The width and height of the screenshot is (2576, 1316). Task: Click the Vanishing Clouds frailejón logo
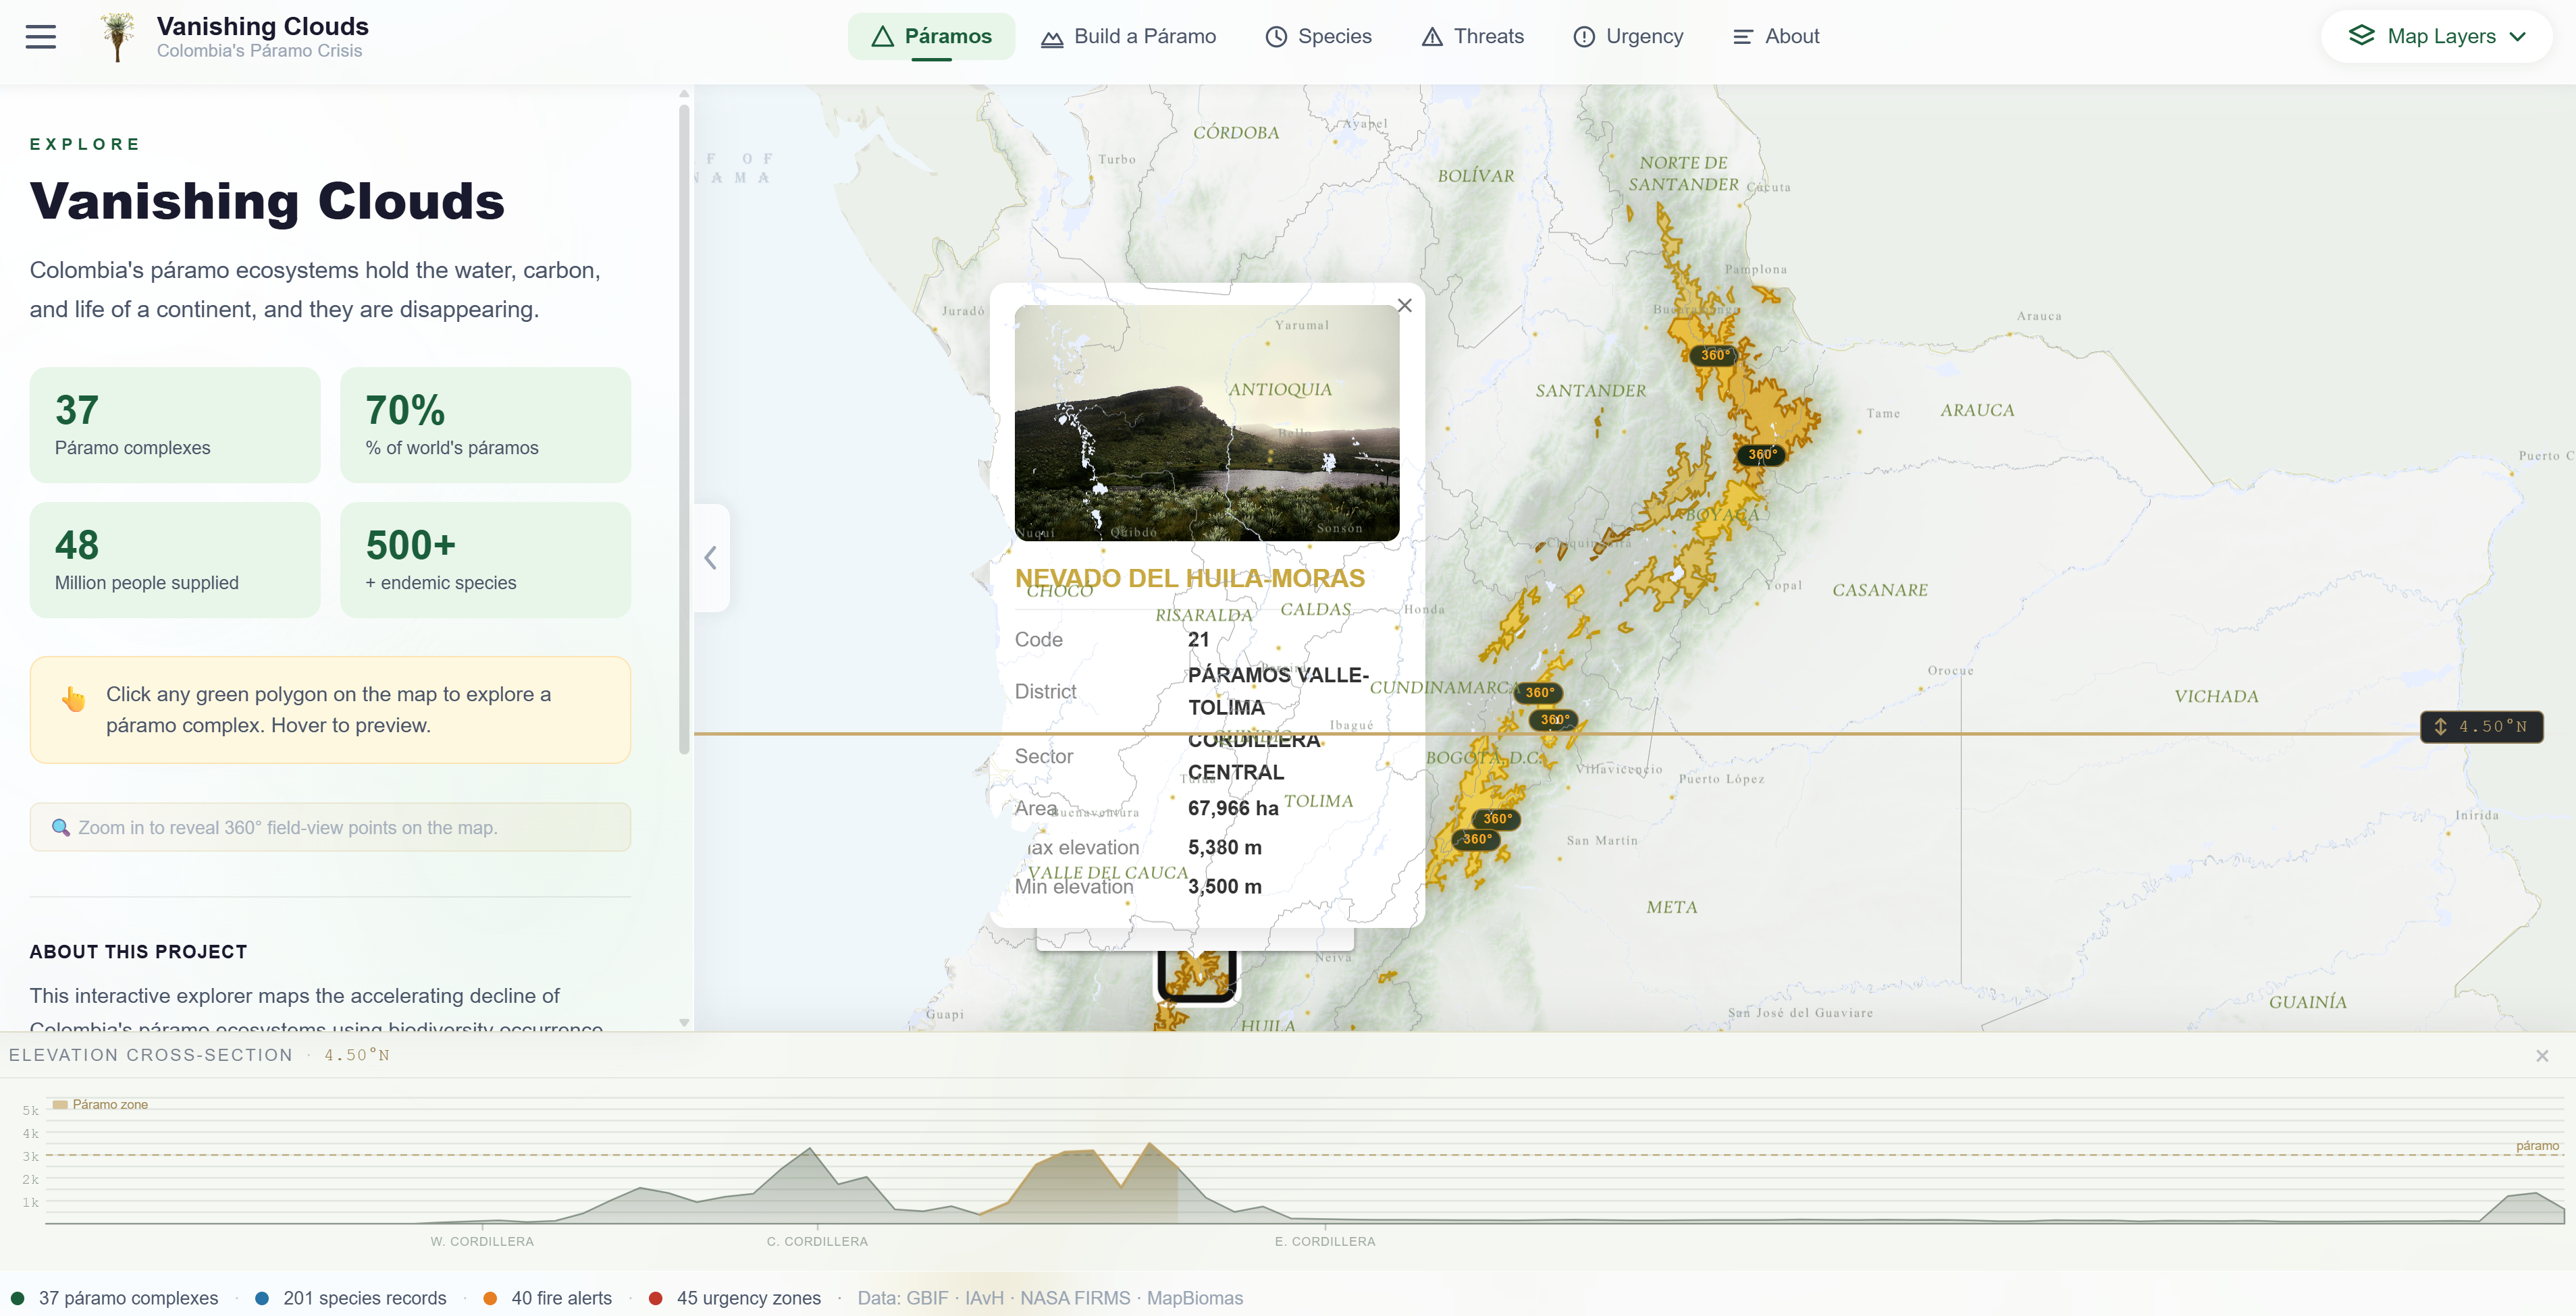click(x=118, y=37)
